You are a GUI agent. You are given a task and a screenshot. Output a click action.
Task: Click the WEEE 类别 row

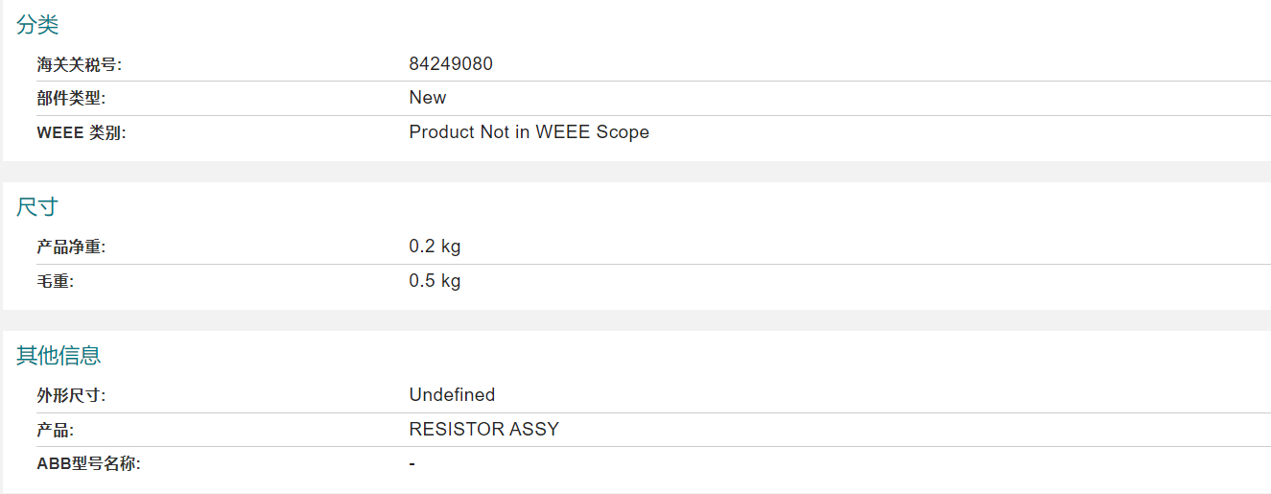653,132
